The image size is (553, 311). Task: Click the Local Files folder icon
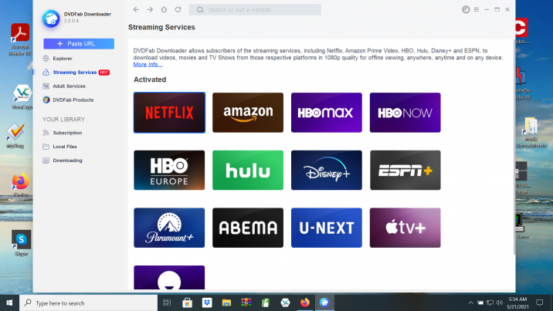pyautogui.click(x=46, y=147)
